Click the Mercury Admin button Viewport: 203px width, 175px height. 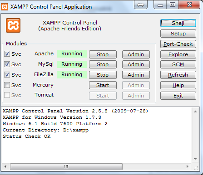(x=136, y=85)
